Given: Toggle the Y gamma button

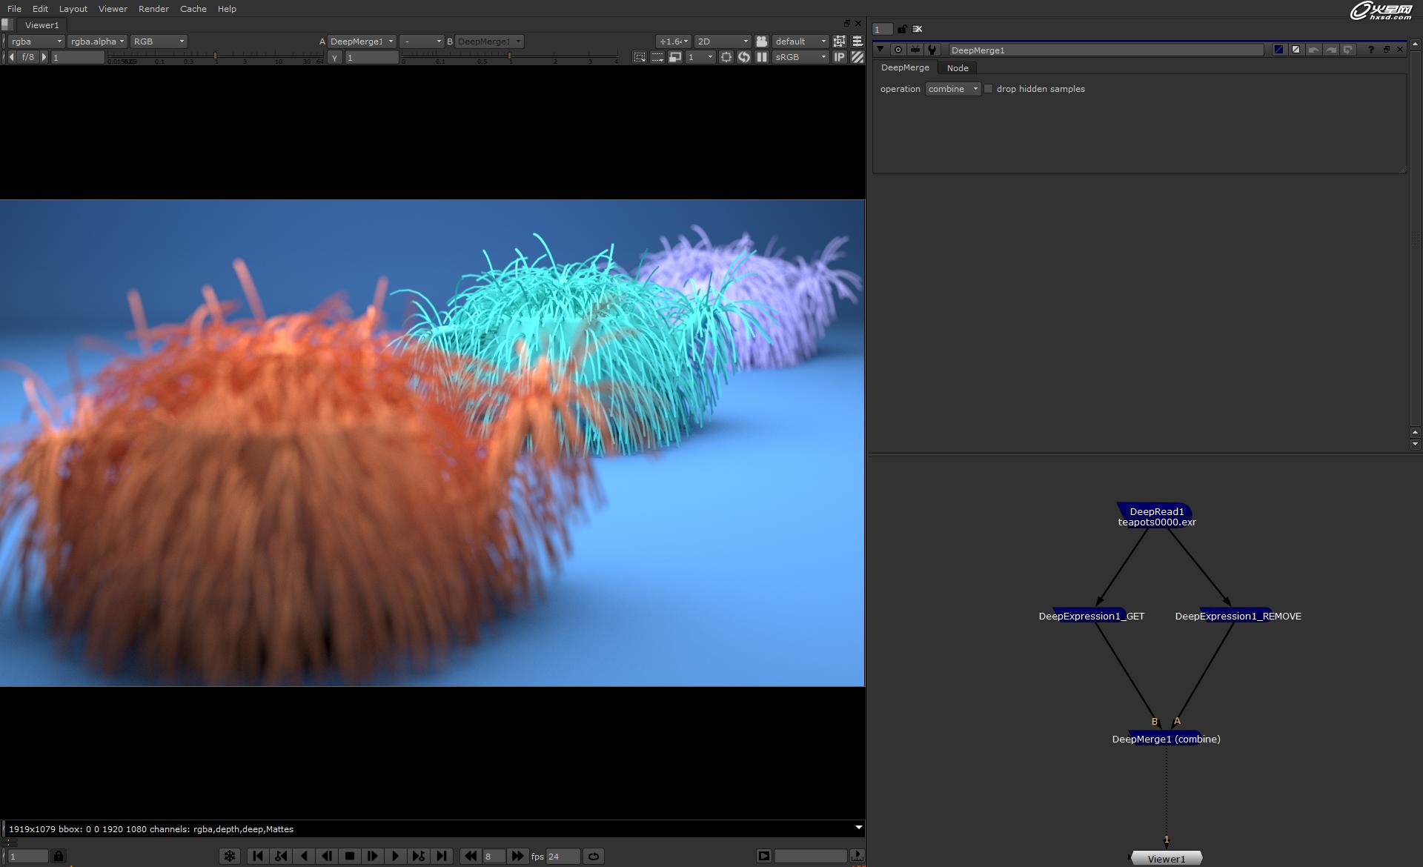Looking at the screenshot, I should point(335,57).
